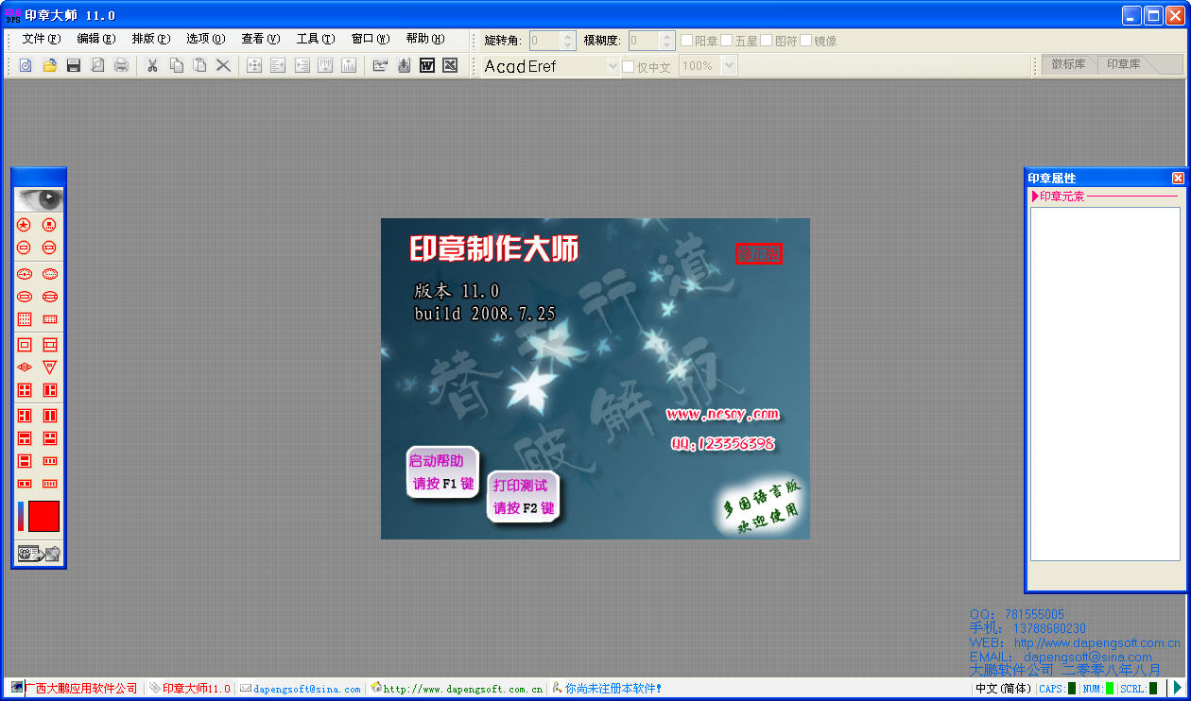Increase the 旋转角 spinner value
The height and width of the screenshot is (701, 1191).
pyautogui.click(x=567, y=37)
